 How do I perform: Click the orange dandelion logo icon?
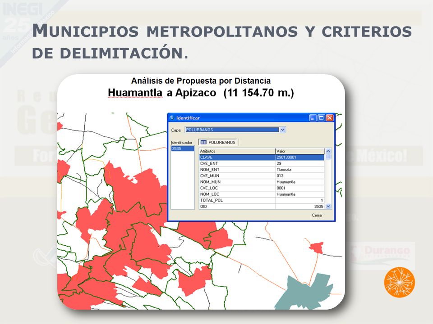click(399, 282)
